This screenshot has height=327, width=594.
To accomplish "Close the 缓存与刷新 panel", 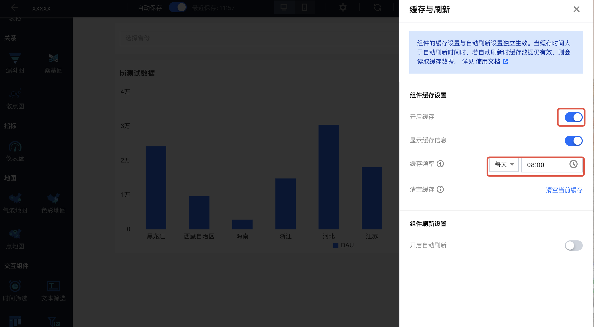I will point(576,9).
